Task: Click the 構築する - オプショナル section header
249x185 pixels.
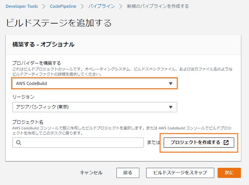Action: [x=43, y=44]
